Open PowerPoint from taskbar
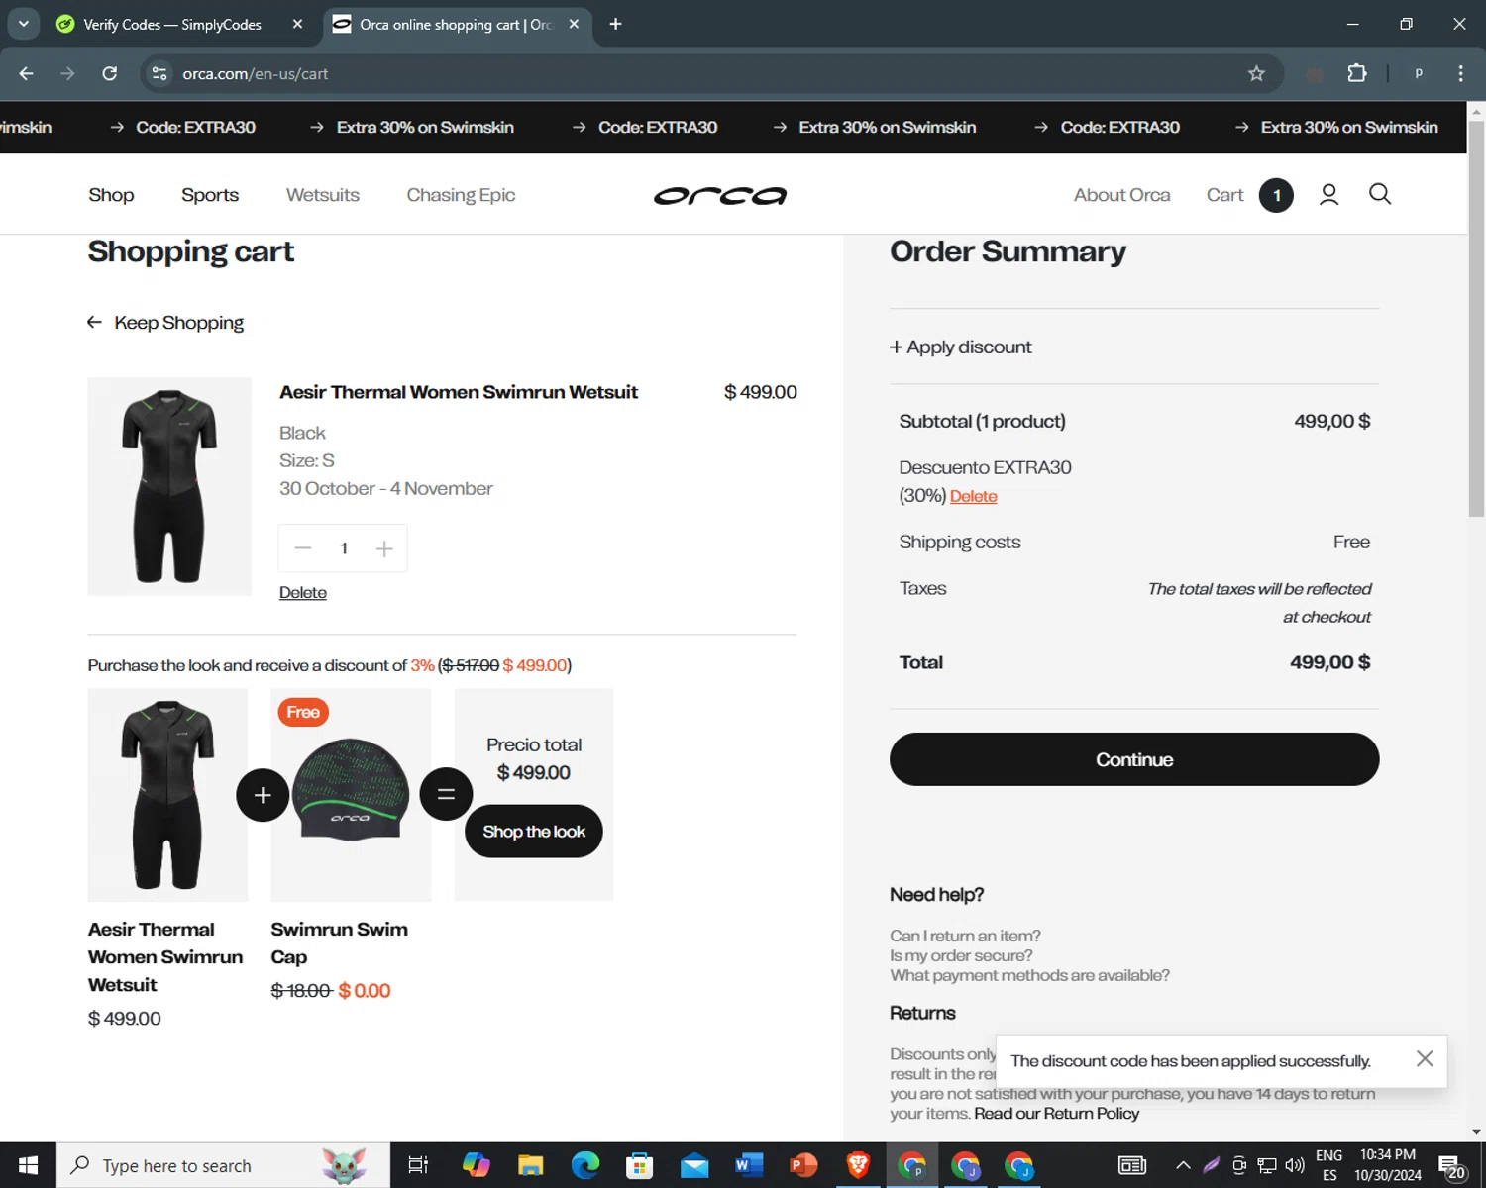Screen dimensions: 1486x1188 (803, 1165)
